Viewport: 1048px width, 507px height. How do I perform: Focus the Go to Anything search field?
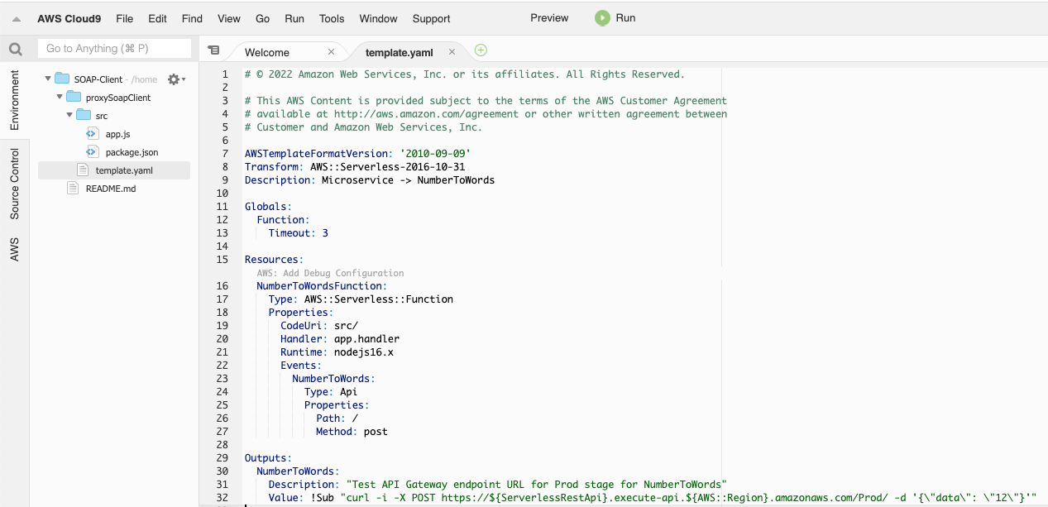[114, 49]
